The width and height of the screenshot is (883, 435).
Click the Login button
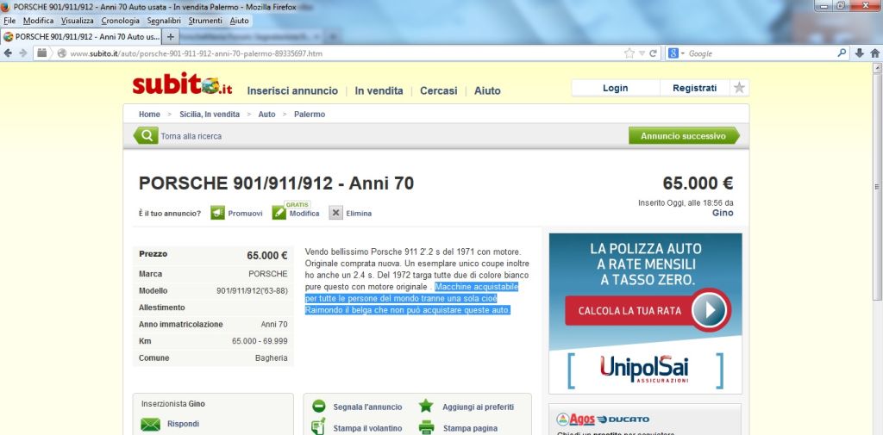616,88
